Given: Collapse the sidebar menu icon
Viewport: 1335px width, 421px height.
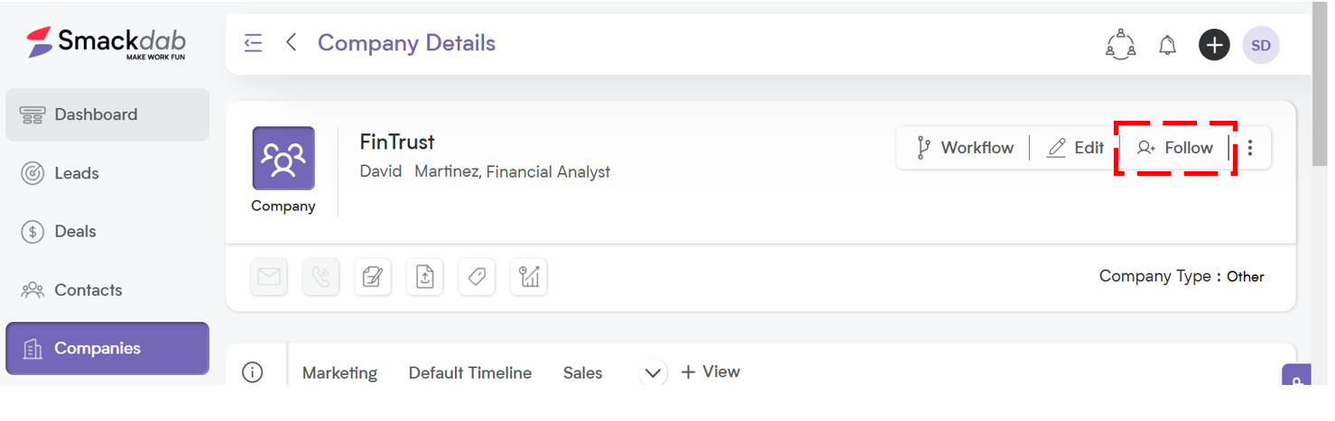Looking at the screenshot, I should (254, 43).
